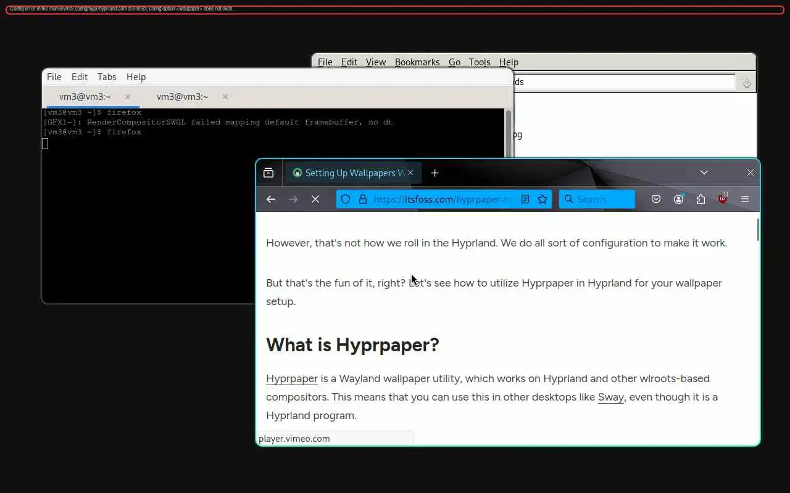Save page to Pocket
This screenshot has height=493, width=790.
pos(656,199)
